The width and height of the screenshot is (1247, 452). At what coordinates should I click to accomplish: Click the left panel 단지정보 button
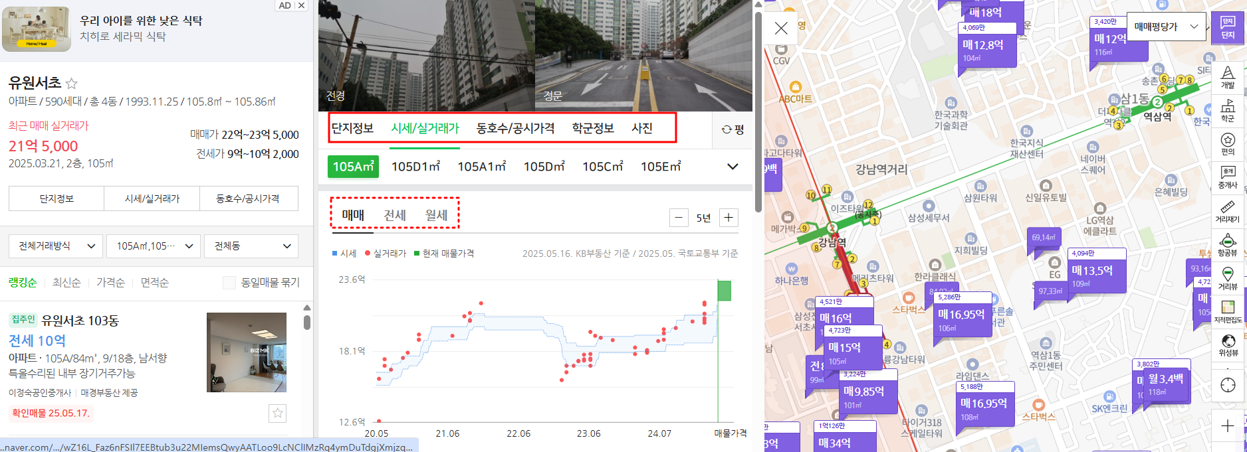click(57, 198)
